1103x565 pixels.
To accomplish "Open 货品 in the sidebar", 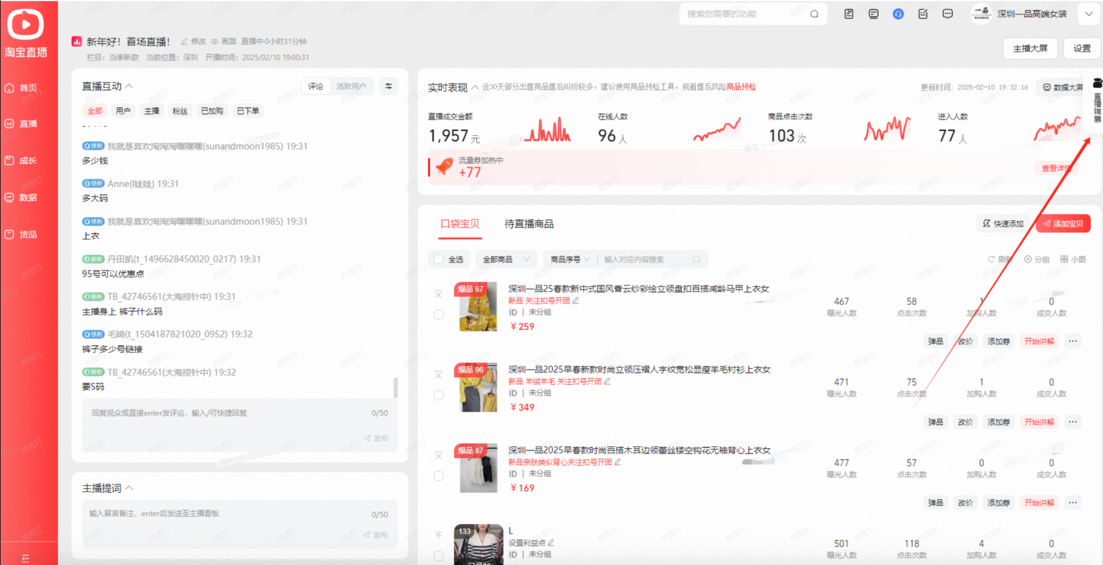I will coord(21,235).
